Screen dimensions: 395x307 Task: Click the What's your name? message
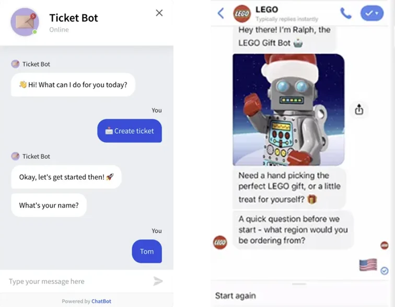[x=49, y=205]
